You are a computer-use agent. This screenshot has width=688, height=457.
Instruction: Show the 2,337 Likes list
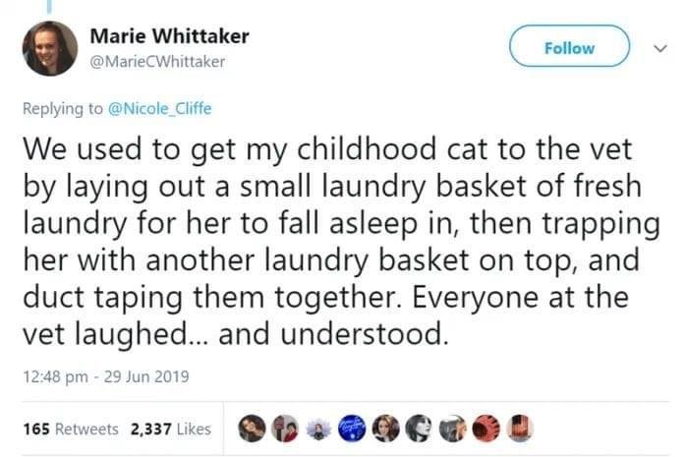click(171, 428)
